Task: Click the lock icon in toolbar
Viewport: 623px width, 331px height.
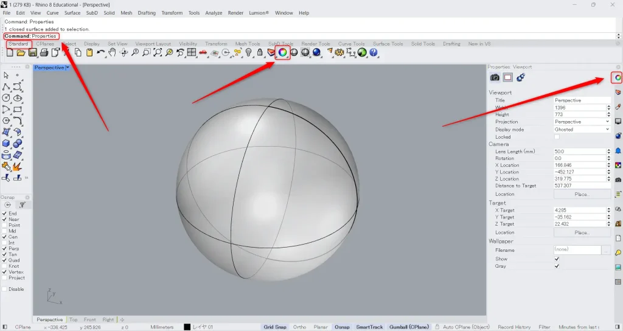Action: click(x=260, y=53)
